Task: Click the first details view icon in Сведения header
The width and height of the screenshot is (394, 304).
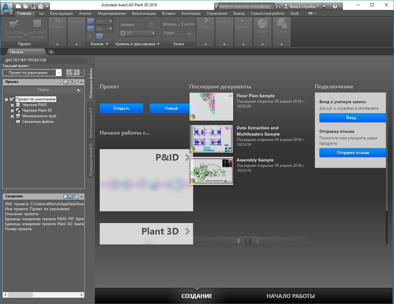Action: pos(66,197)
